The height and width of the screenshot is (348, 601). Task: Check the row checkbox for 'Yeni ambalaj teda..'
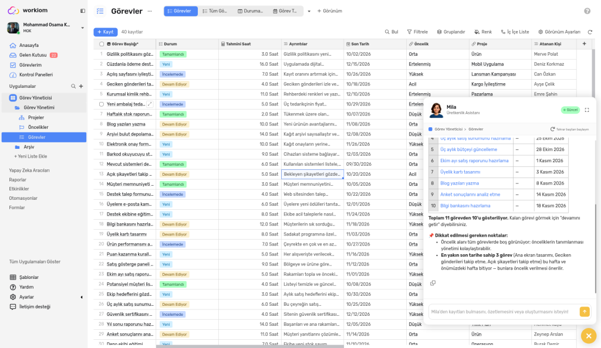[101, 104]
